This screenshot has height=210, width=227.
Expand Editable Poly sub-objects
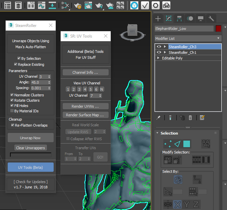158,58
